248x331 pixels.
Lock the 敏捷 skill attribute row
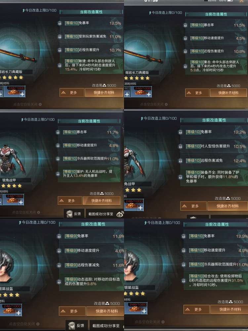[60, 65]
